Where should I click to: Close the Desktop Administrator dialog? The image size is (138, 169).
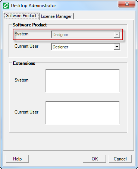tap(126, 4)
